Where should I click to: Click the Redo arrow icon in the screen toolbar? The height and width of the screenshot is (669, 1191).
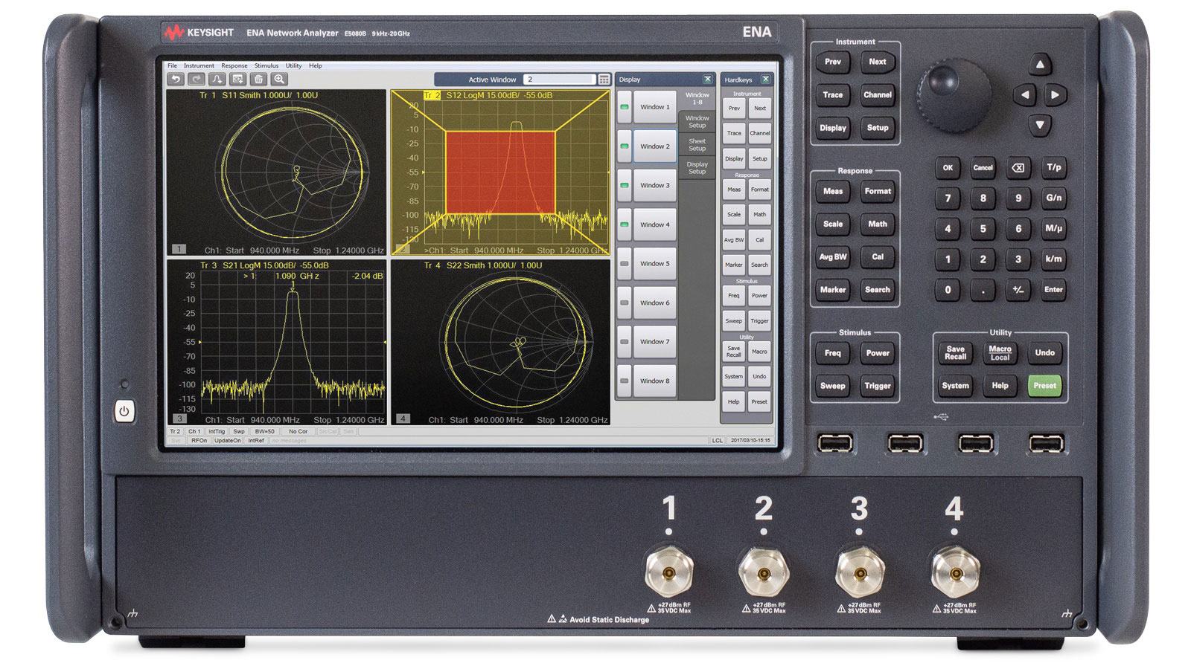(x=197, y=79)
